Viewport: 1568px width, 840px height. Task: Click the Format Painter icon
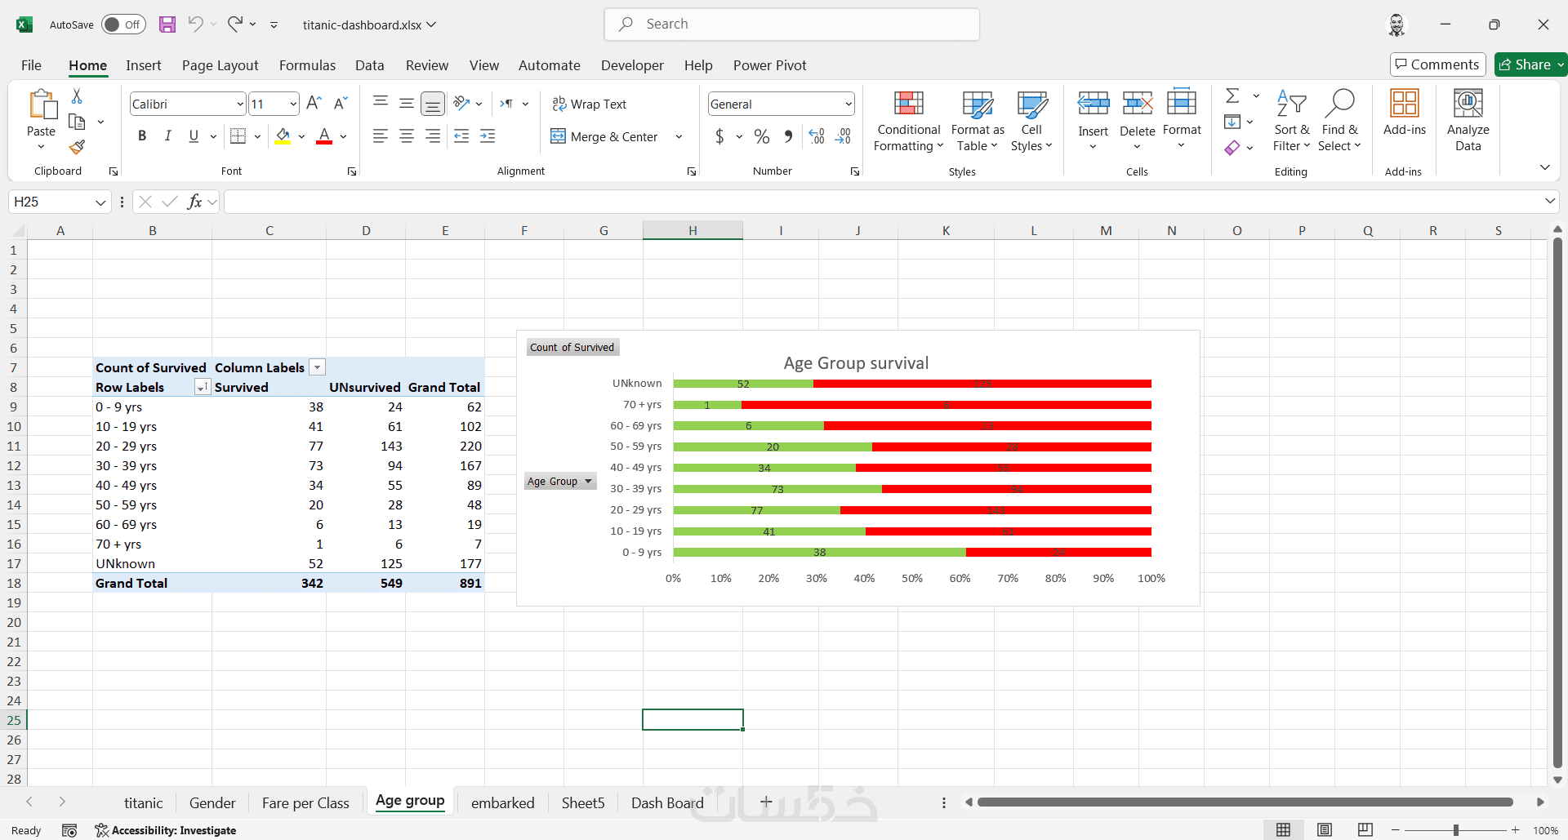(77, 147)
